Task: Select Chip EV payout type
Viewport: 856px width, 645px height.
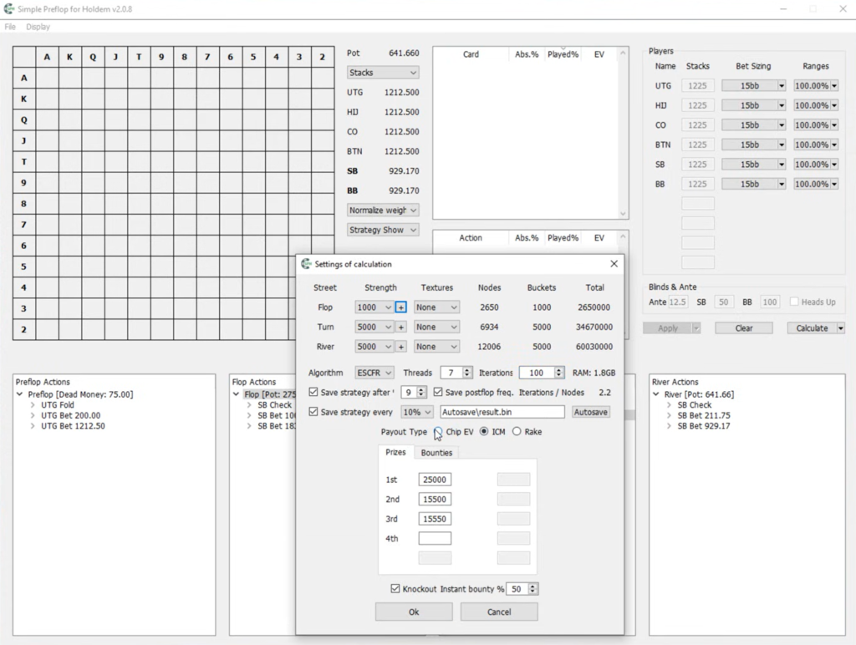Action: [x=438, y=432]
